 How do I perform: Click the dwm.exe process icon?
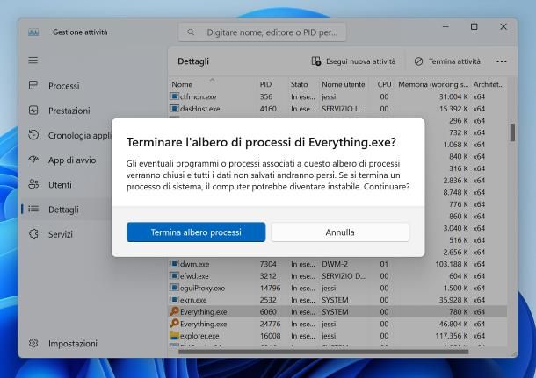[174, 264]
